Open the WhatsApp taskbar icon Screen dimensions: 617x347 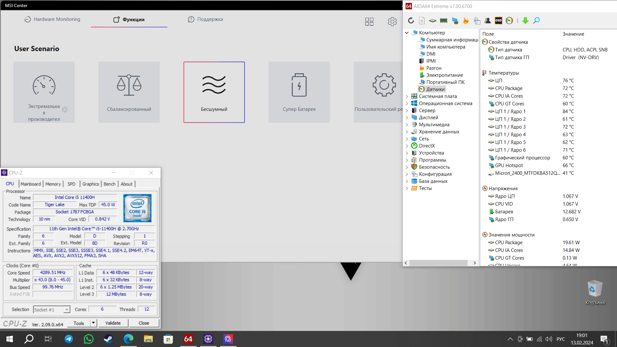click(x=88, y=339)
